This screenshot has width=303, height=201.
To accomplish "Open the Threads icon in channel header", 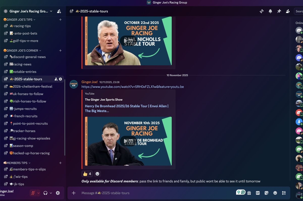I will point(262,11).
